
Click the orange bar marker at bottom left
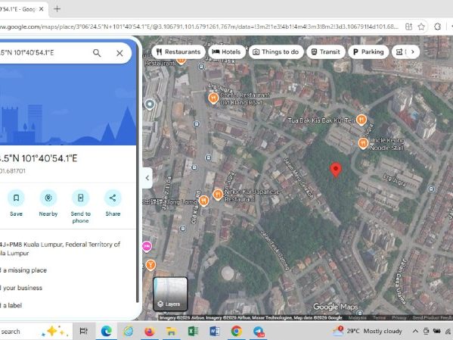pyautogui.click(x=150, y=264)
